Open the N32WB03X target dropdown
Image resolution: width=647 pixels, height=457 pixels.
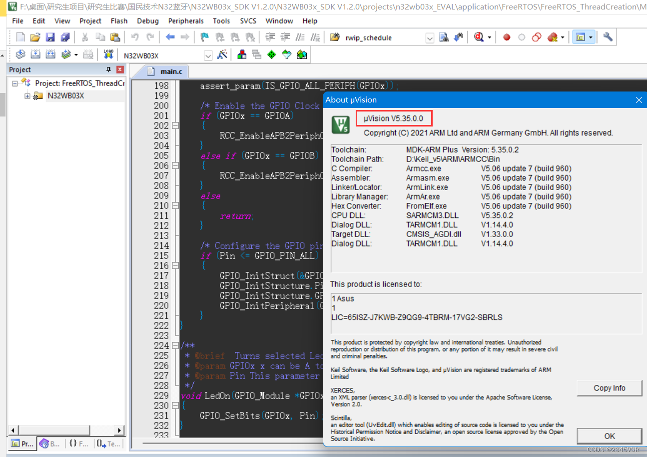click(208, 56)
